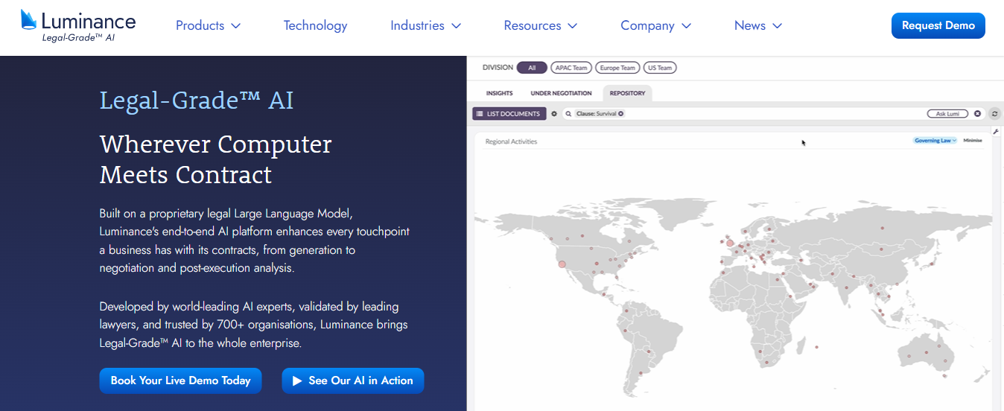This screenshot has width=1004, height=411.
Task: Select the APAC Team division filter
Action: (x=571, y=68)
